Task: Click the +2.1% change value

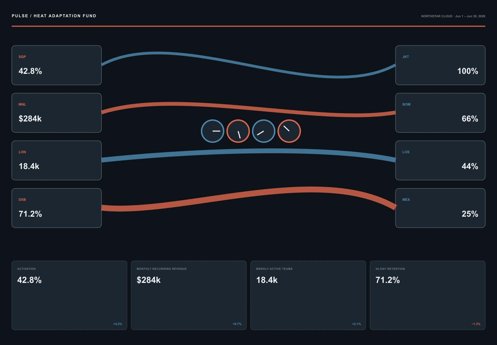Action: pos(357,324)
